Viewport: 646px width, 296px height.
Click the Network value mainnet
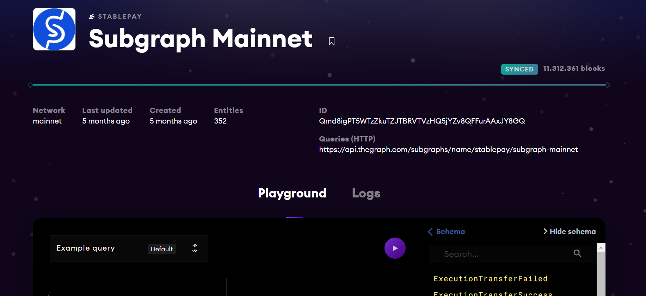point(47,121)
